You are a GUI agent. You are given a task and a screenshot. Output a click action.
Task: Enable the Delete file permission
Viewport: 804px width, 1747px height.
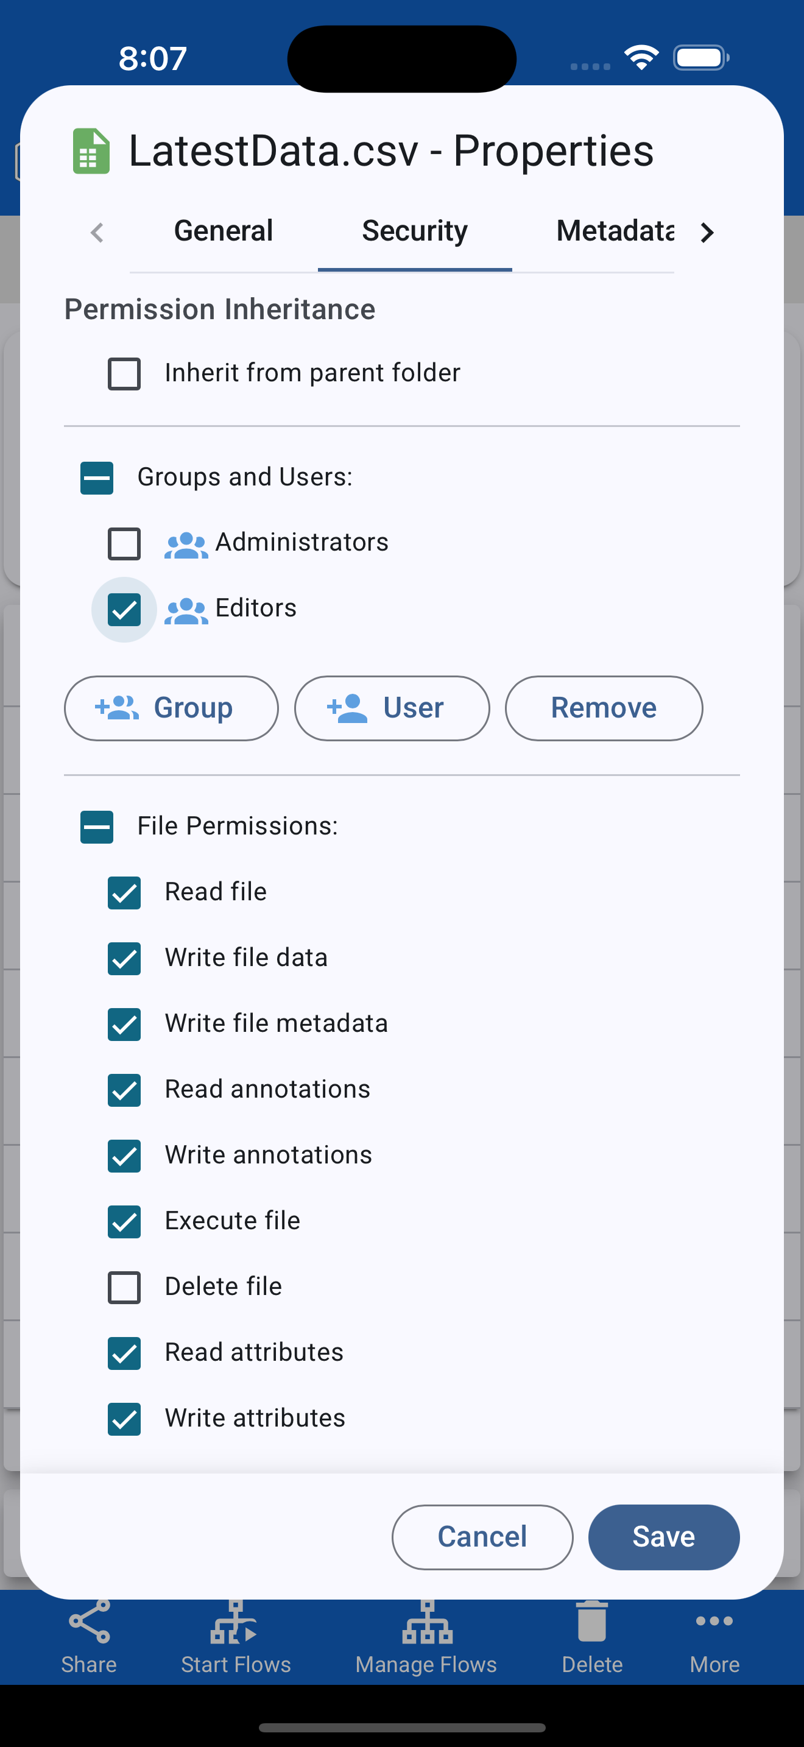(x=124, y=1287)
